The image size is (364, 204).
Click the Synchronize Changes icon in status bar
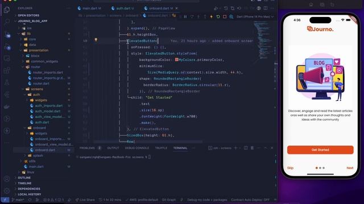[x=30, y=199]
